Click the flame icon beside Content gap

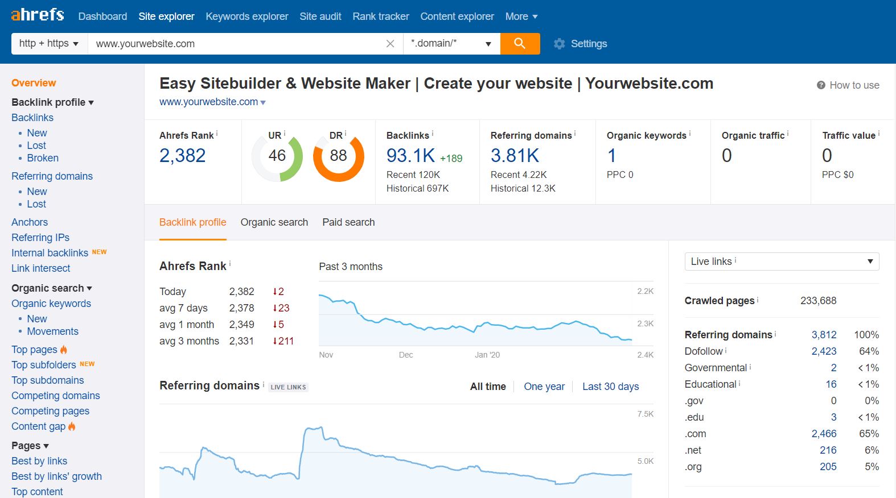(x=72, y=426)
